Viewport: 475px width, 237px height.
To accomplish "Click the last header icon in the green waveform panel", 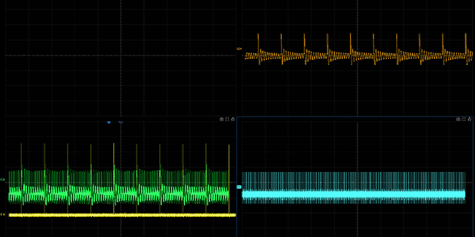I will click(232, 120).
